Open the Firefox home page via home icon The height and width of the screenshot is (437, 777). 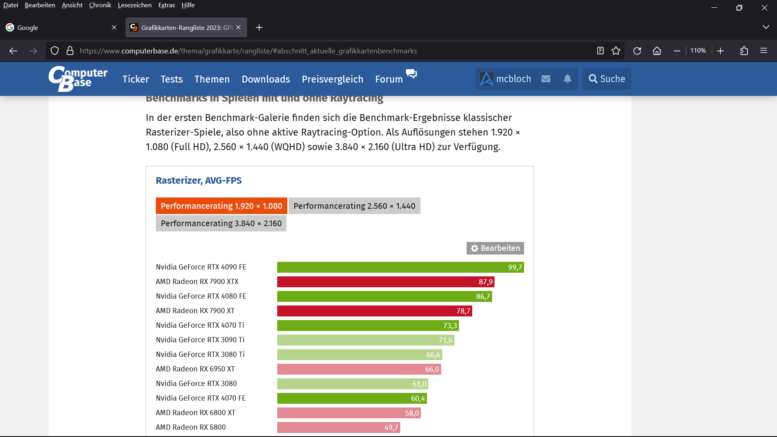pos(656,51)
